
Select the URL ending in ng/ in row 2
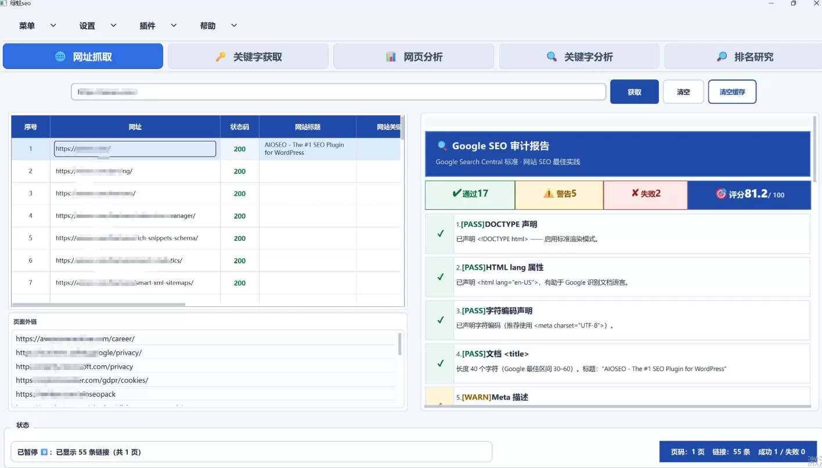(94, 171)
